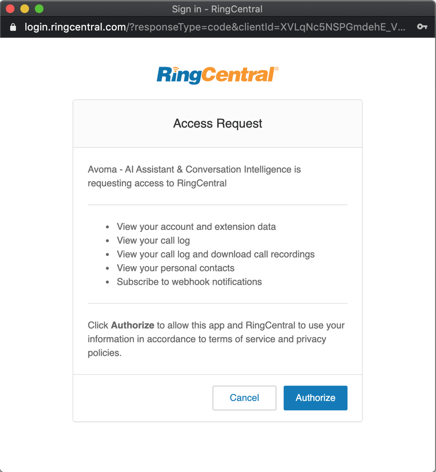Click the account and extension data bullet

(x=196, y=226)
